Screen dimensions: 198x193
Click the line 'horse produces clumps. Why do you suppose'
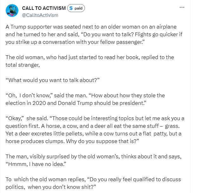(72, 141)
